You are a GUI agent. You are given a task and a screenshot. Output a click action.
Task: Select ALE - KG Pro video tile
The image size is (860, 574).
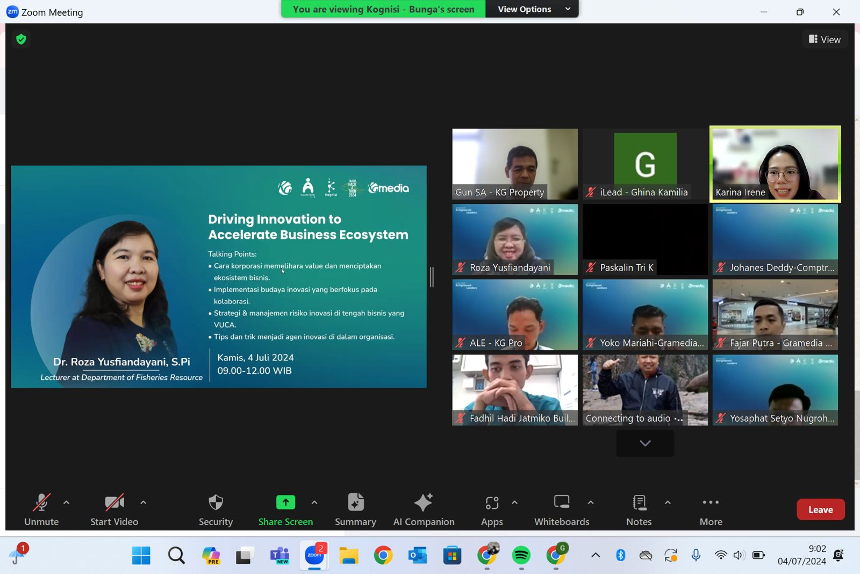tap(515, 315)
